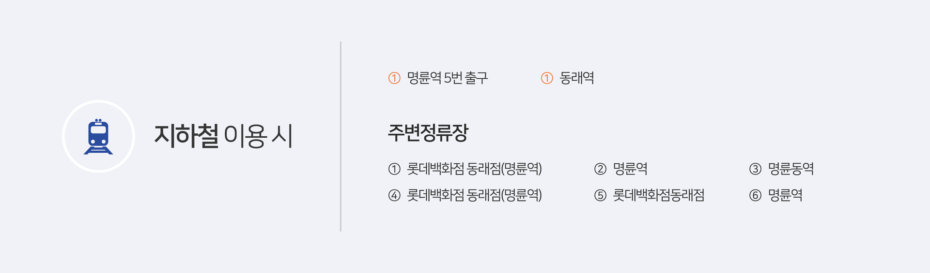Choose the 명륜역 text next to number 2
This screenshot has height=273, width=930.
coord(630,169)
